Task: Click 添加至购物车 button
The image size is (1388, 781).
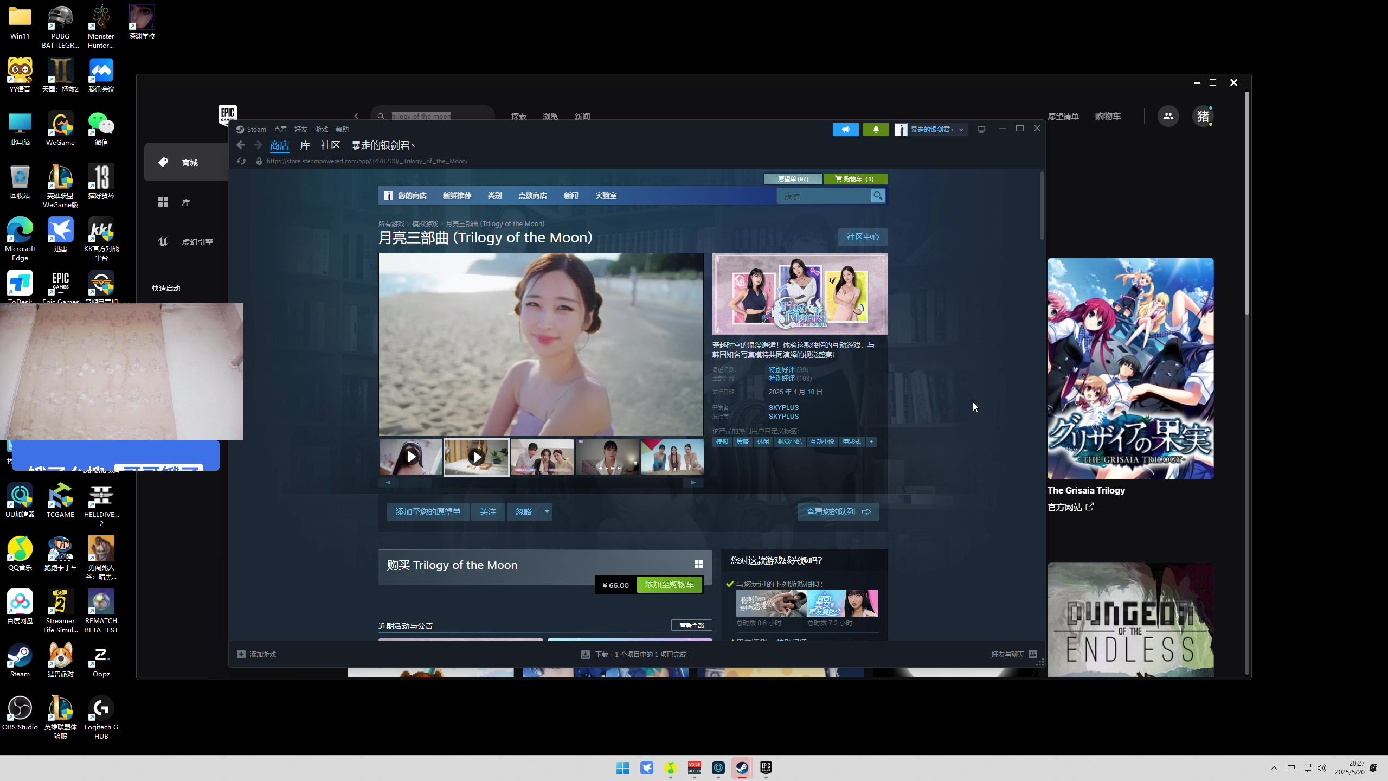Action: (x=669, y=585)
